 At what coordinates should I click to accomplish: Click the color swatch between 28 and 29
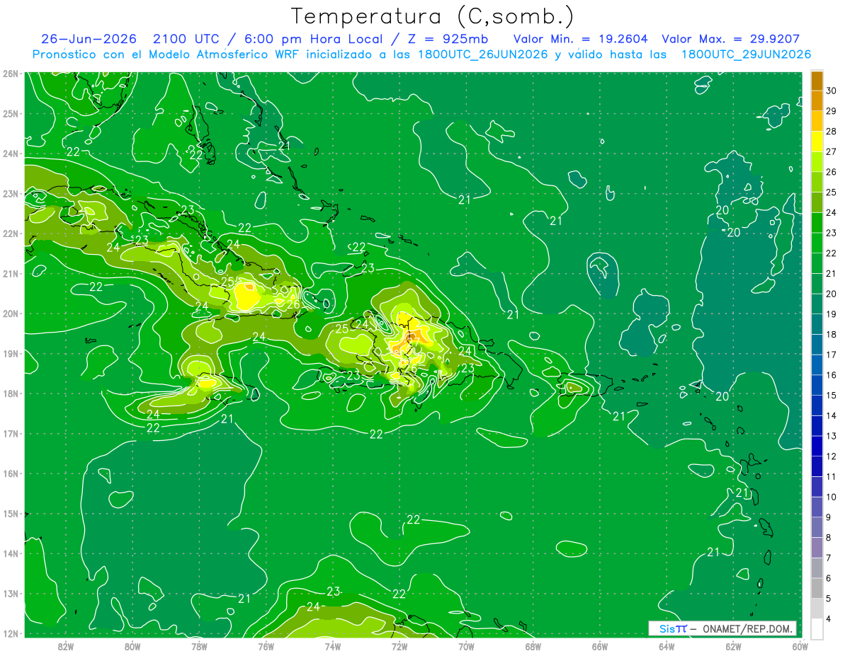[817, 121]
